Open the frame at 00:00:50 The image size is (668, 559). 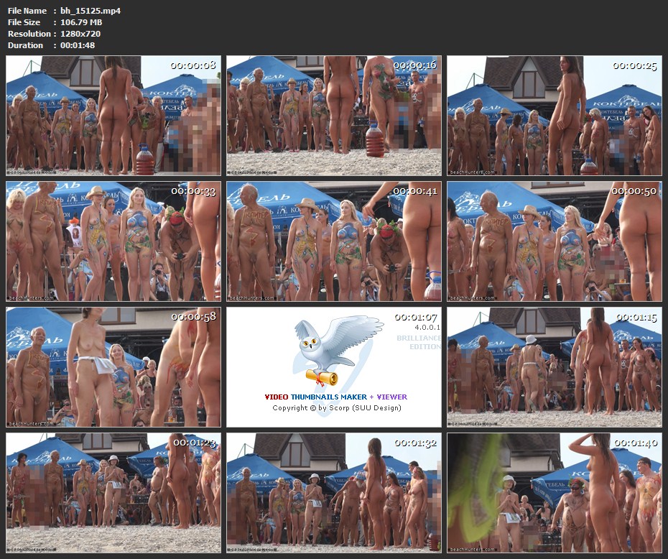[x=554, y=241]
